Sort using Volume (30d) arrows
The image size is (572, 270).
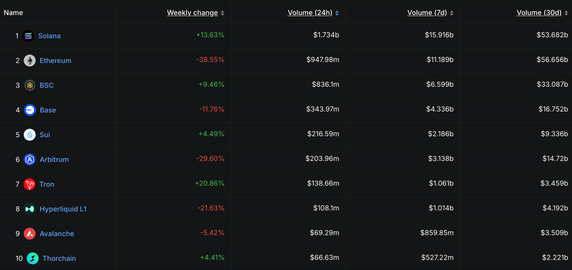566,13
